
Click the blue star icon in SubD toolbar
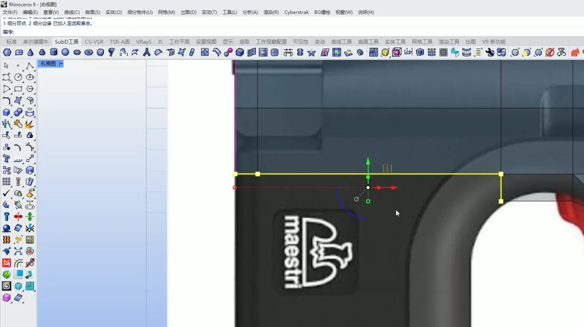coord(311,52)
